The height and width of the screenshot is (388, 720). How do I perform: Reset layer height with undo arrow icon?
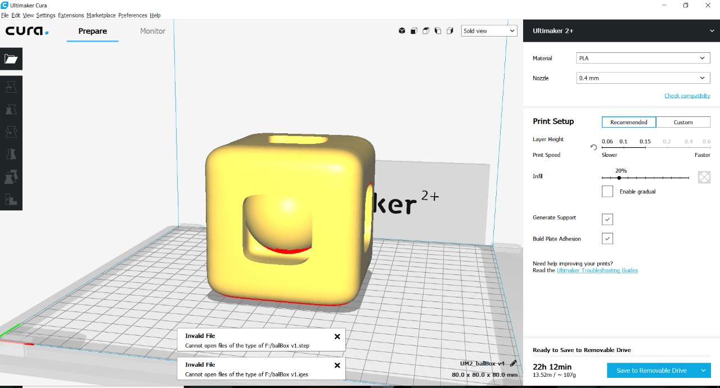pyautogui.click(x=593, y=147)
